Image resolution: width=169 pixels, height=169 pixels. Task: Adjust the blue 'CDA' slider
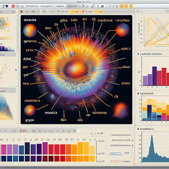click(x=115, y=153)
